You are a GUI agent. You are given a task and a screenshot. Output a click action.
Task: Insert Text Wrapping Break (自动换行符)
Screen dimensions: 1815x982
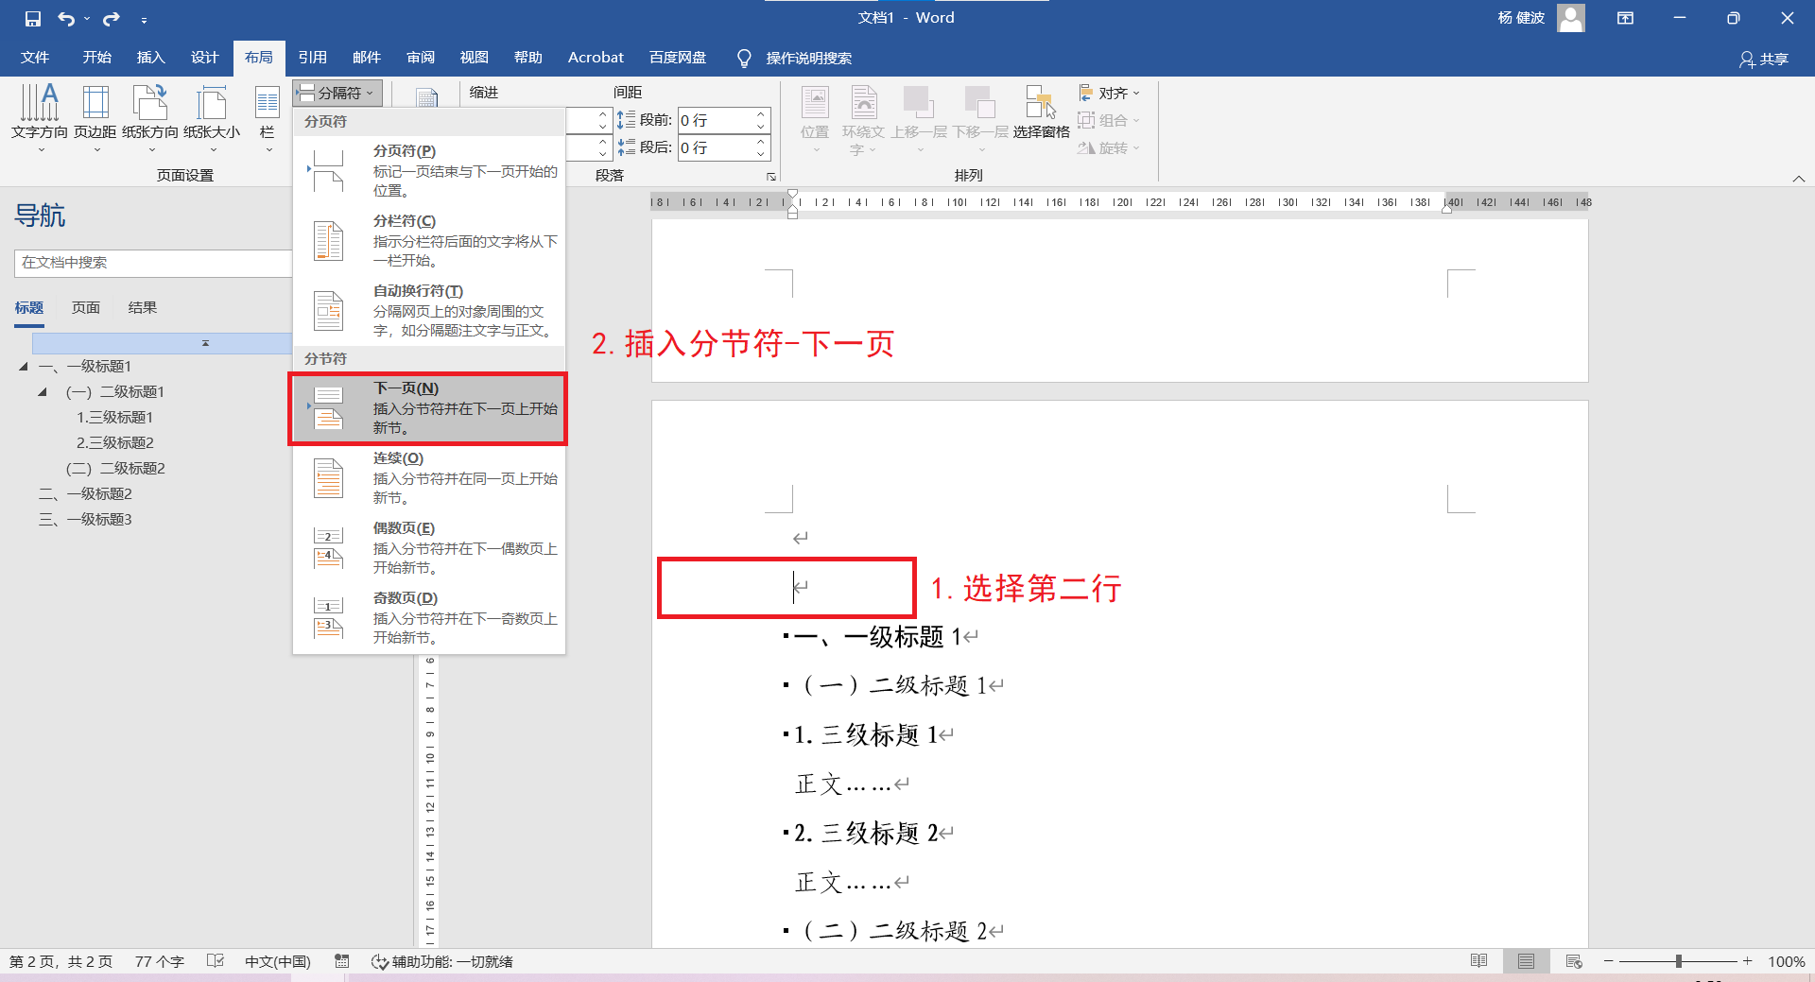[429, 310]
